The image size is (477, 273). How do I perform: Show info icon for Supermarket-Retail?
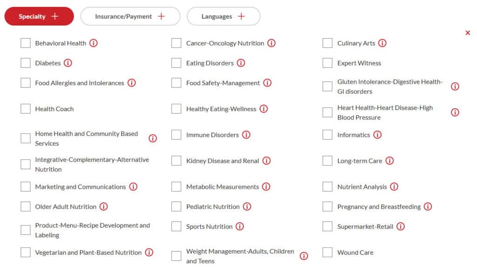401,226
